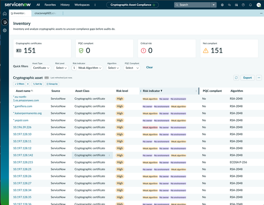Open the *.yepstr.com asset link
The width and height of the screenshot is (264, 205).
click(x=21, y=120)
